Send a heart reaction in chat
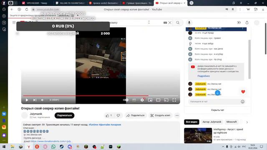This screenshot has height=150, width=267. coord(243,92)
